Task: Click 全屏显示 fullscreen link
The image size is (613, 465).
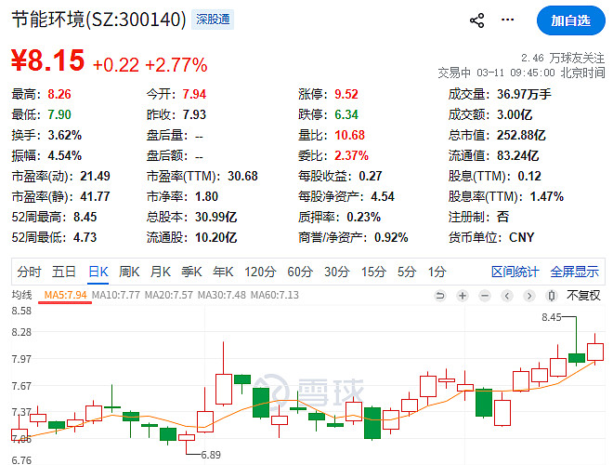Action: 574,272
